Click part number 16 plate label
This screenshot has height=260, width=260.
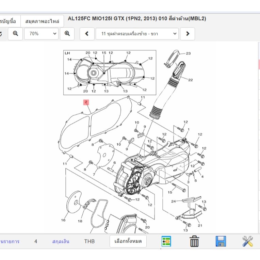tap(63, 220)
